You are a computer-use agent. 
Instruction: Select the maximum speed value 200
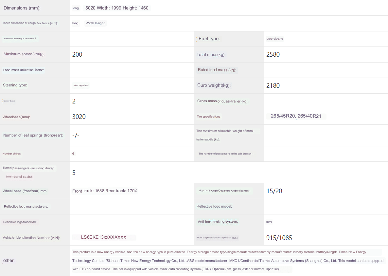coord(77,55)
